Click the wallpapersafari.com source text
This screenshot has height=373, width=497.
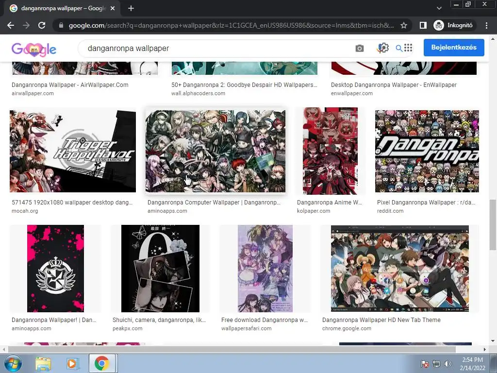coord(246,329)
